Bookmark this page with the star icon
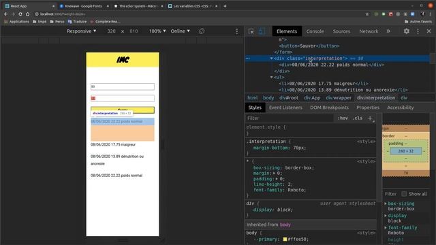 pos(367,14)
